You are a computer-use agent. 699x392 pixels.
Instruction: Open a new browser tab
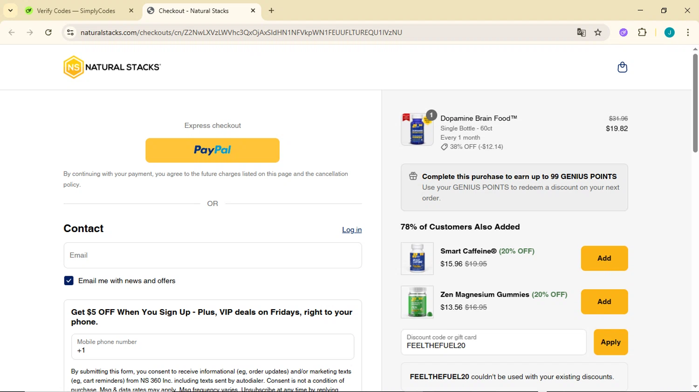coord(272,11)
